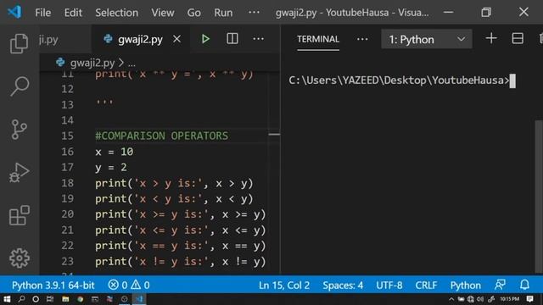
Task: Click editor minimap slider area
Action: click(x=274, y=135)
